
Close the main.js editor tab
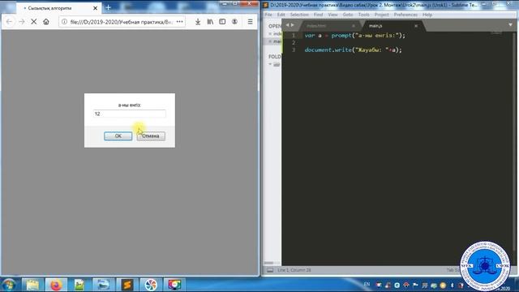click(x=416, y=26)
